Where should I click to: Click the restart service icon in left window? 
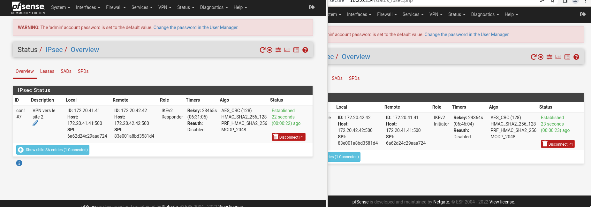[x=262, y=50]
